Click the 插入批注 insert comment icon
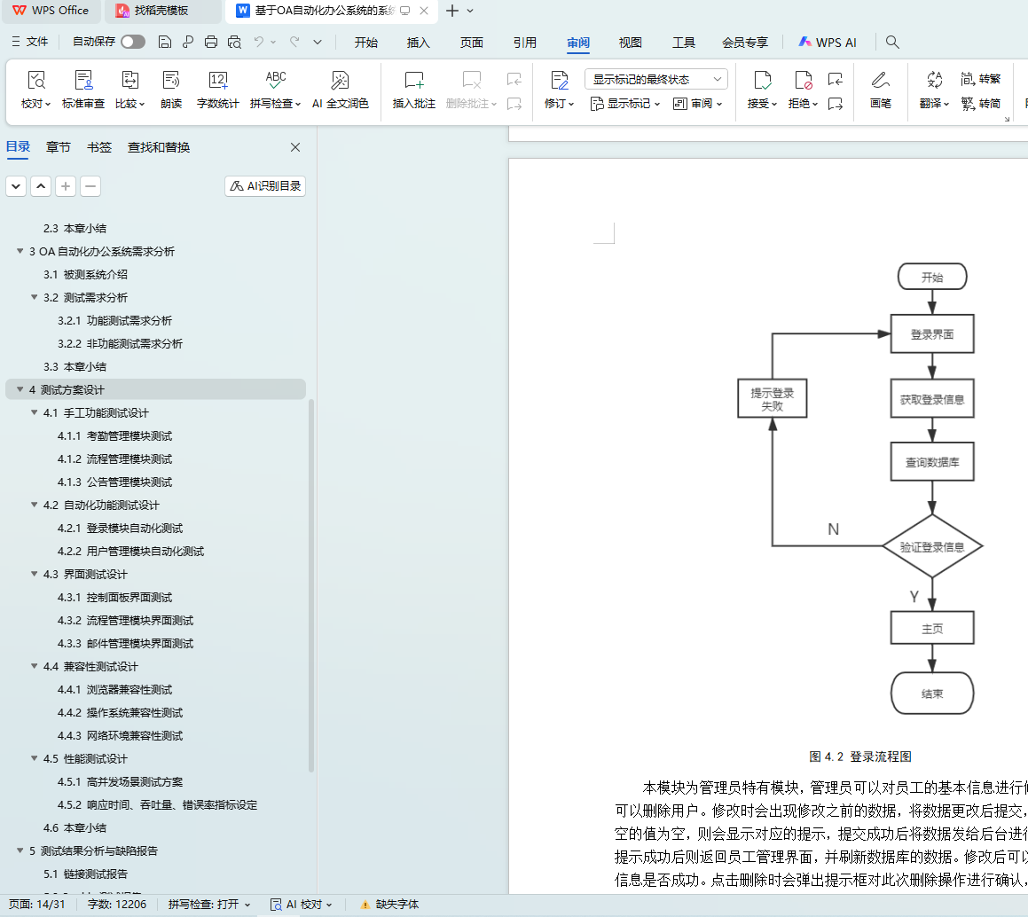This screenshot has height=917, width=1028. pos(413,81)
